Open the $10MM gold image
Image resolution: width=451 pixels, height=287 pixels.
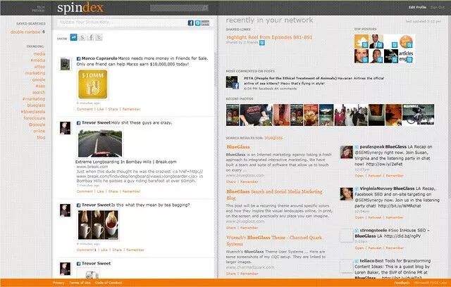92,84
